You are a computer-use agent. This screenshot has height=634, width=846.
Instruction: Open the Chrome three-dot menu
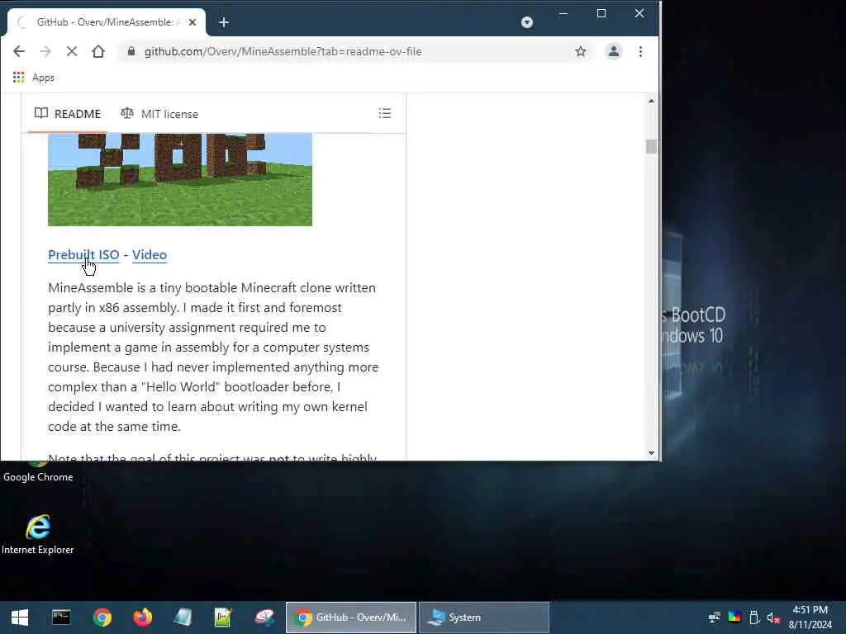[x=640, y=52]
